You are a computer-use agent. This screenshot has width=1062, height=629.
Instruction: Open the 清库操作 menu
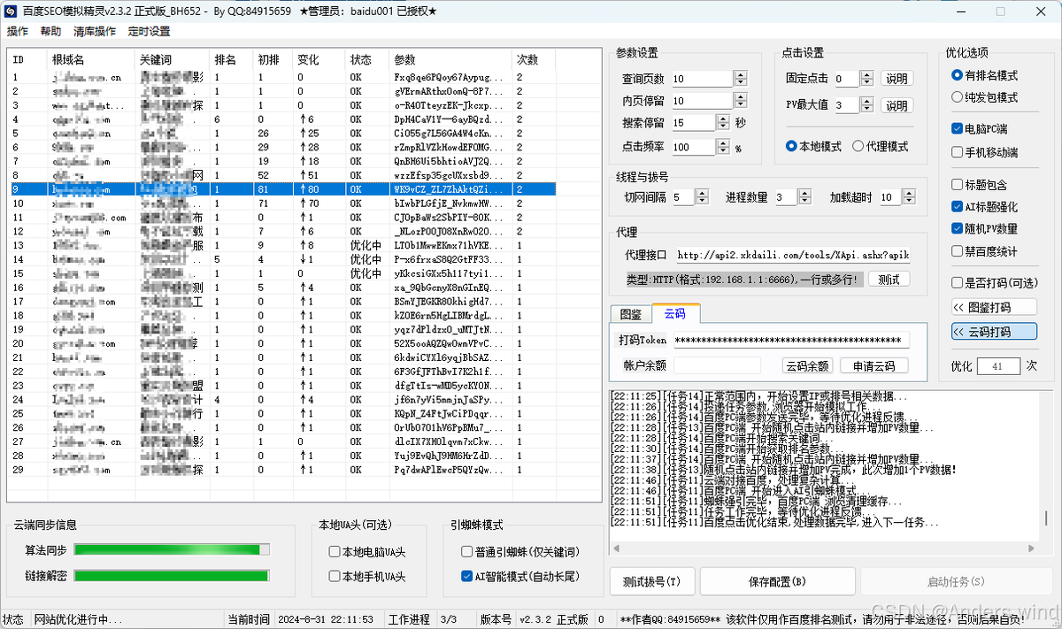(94, 32)
